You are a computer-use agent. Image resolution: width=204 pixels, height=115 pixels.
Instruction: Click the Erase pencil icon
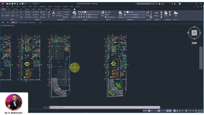[49, 12]
